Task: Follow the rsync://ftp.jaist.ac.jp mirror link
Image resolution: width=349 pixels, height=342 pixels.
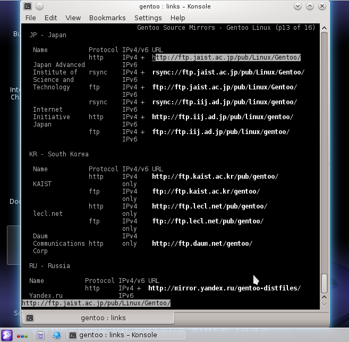Action: (x=228, y=72)
